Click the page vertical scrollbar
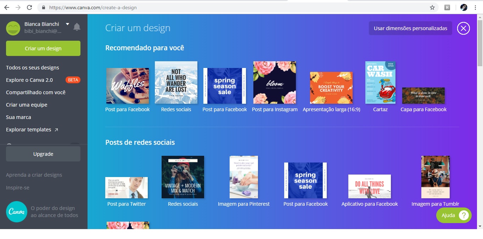Screen dimensions: 483x239 480,120
